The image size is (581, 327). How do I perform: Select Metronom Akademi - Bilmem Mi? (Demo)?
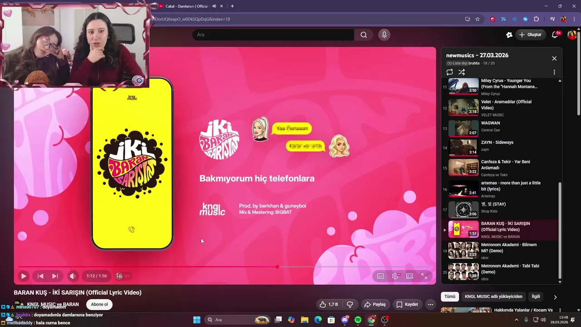499,251
